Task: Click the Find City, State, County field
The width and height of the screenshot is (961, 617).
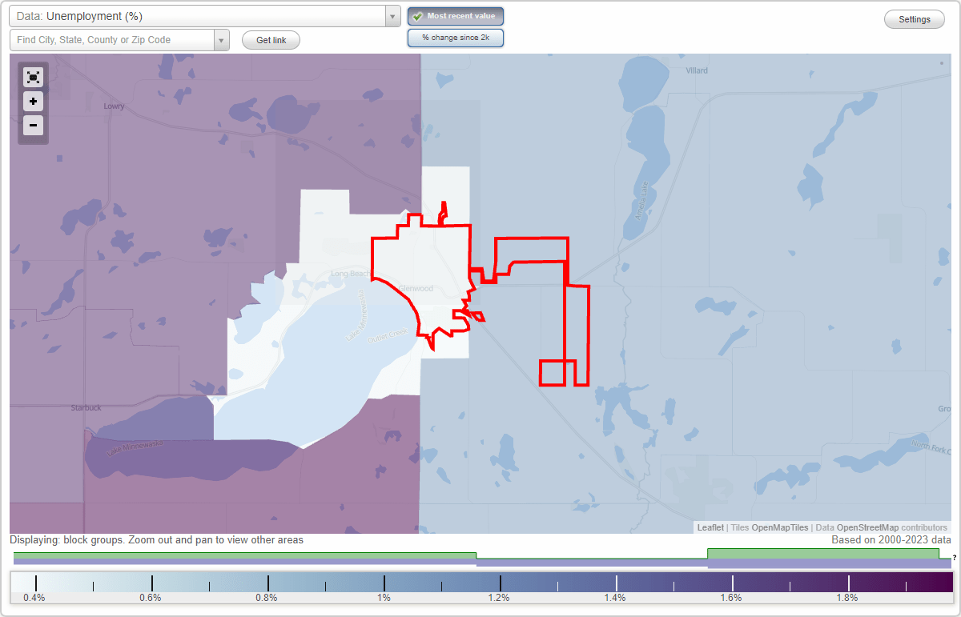Action: click(112, 40)
